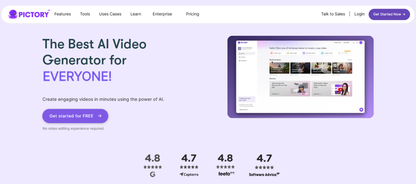Click the Script to video icon in preview

pyautogui.click(x=271, y=53)
